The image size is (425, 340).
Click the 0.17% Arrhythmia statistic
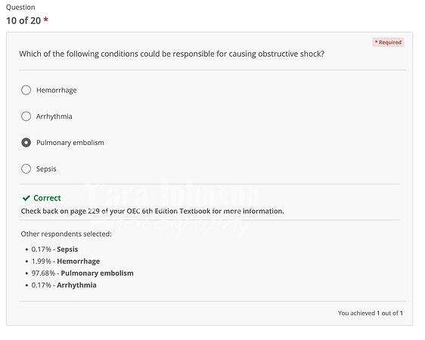click(64, 285)
